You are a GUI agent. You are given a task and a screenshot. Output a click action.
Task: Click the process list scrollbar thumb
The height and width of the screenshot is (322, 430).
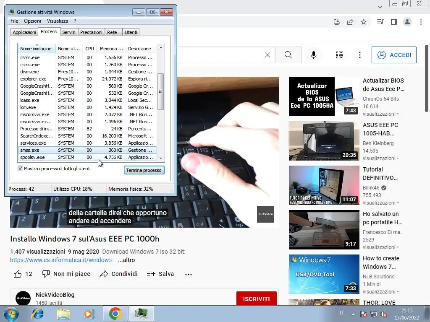[161, 91]
